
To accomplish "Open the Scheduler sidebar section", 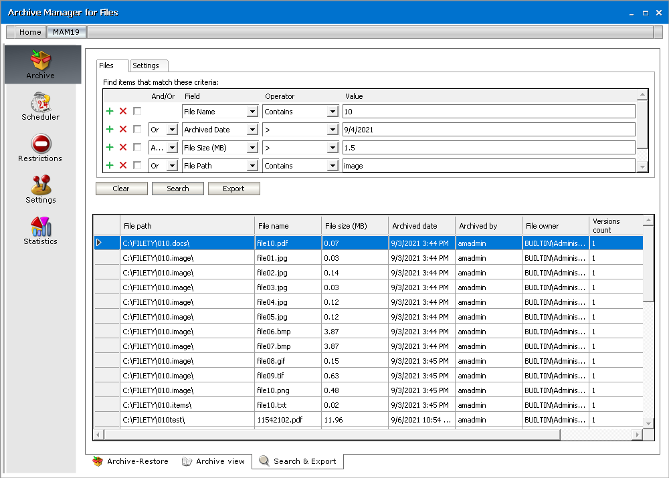I will (x=41, y=107).
